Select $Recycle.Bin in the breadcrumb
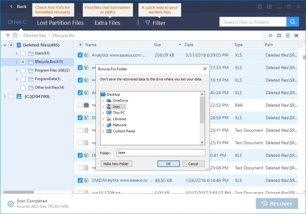 click(63, 35)
